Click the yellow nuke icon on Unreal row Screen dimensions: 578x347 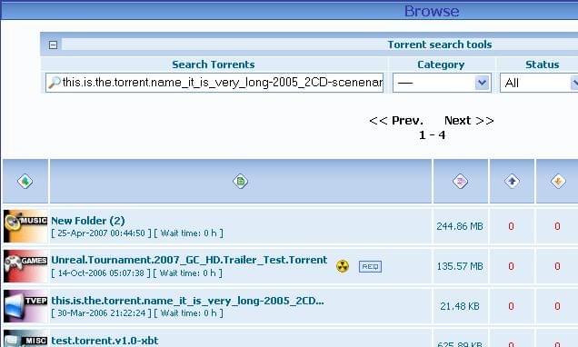[x=343, y=266]
